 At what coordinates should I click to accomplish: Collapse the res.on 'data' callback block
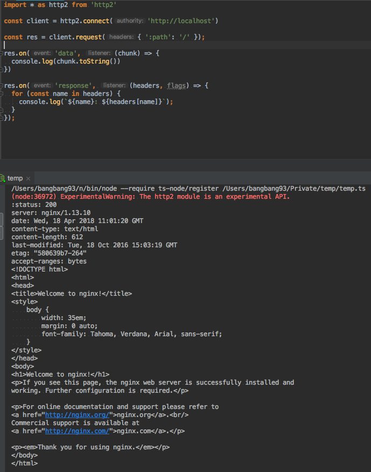point(2,53)
